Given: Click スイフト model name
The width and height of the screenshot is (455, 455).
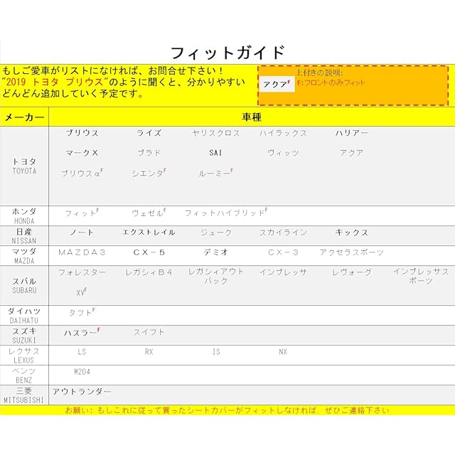Looking at the screenshot, I should point(149,332).
